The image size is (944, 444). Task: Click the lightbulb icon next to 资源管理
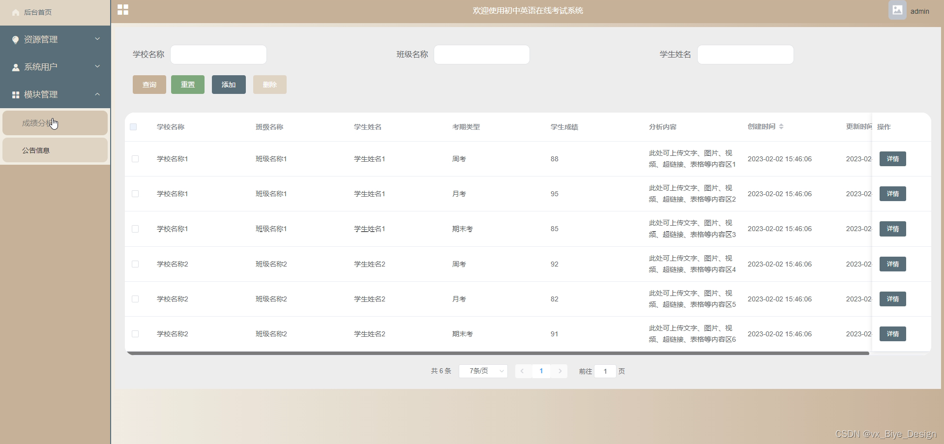[x=16, y=40]
